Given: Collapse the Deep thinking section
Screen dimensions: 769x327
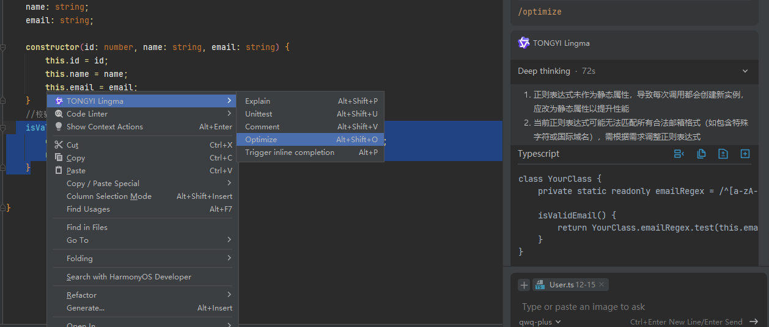Looking at the screenshot, I should point(745,71).
